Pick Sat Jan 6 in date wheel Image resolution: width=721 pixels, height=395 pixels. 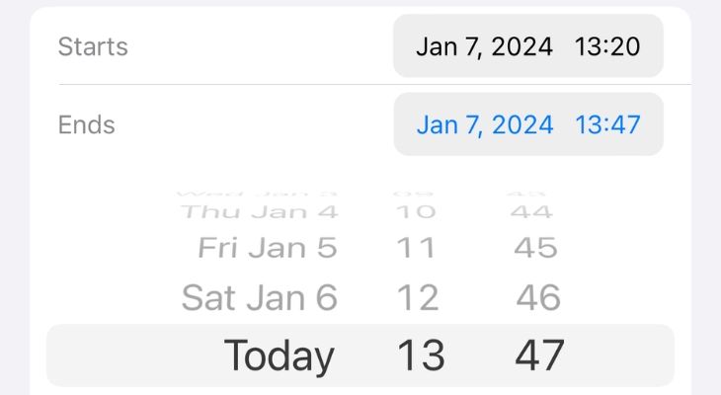260,297
